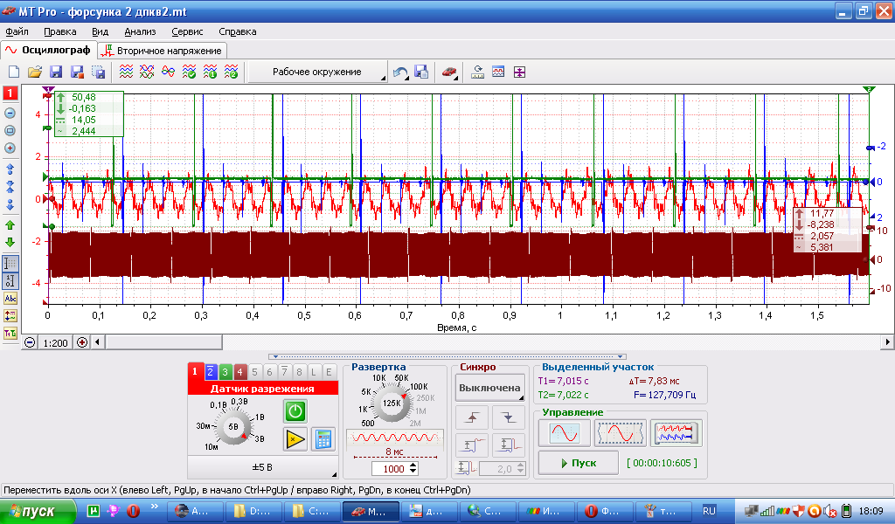
Task: Click the ruler measurement icon in toolbar
Action: point(477,72)
